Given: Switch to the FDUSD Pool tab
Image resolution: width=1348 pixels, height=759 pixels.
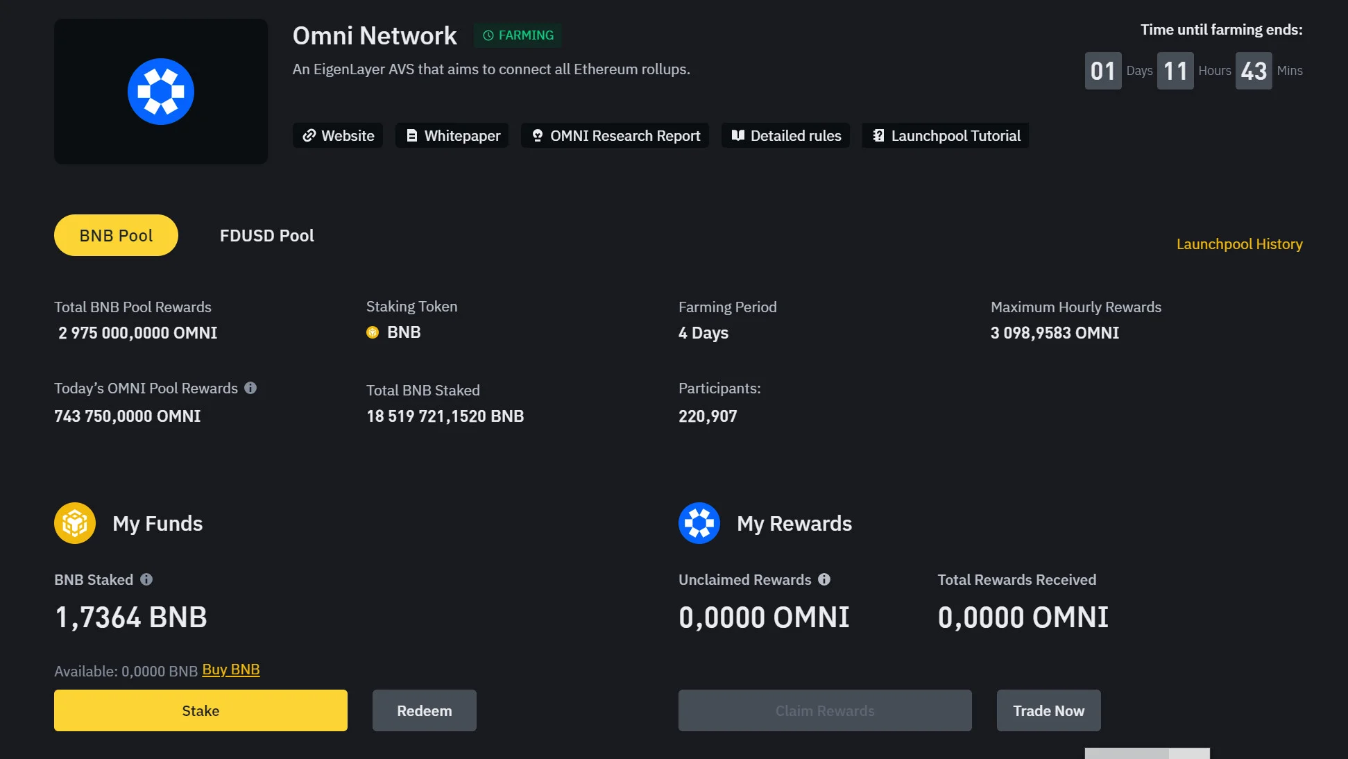Looking at the screenshot, I should pyautogui.click(x=267, y=236).
